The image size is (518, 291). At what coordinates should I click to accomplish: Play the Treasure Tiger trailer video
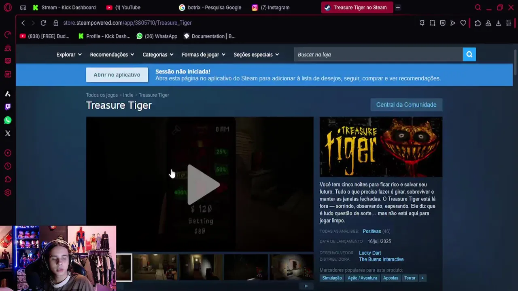(x=203, y=185)
